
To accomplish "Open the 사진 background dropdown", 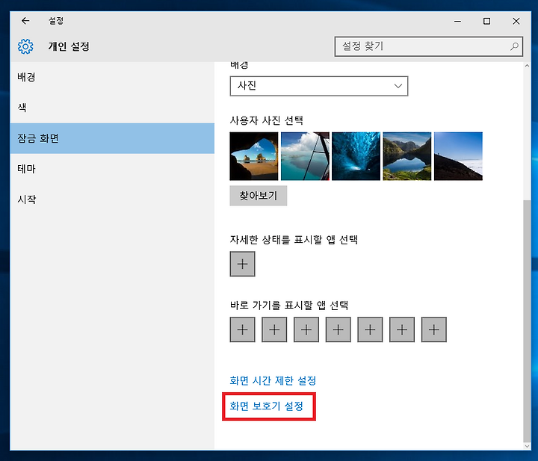I will tap(319, 86).
